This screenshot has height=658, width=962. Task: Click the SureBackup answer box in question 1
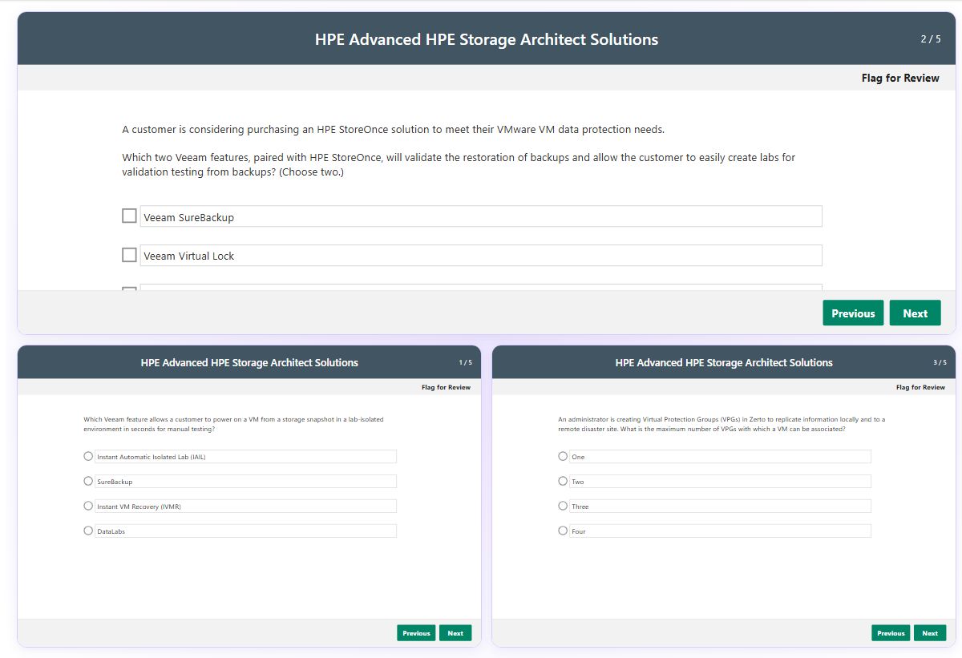[x=245, y=482]
